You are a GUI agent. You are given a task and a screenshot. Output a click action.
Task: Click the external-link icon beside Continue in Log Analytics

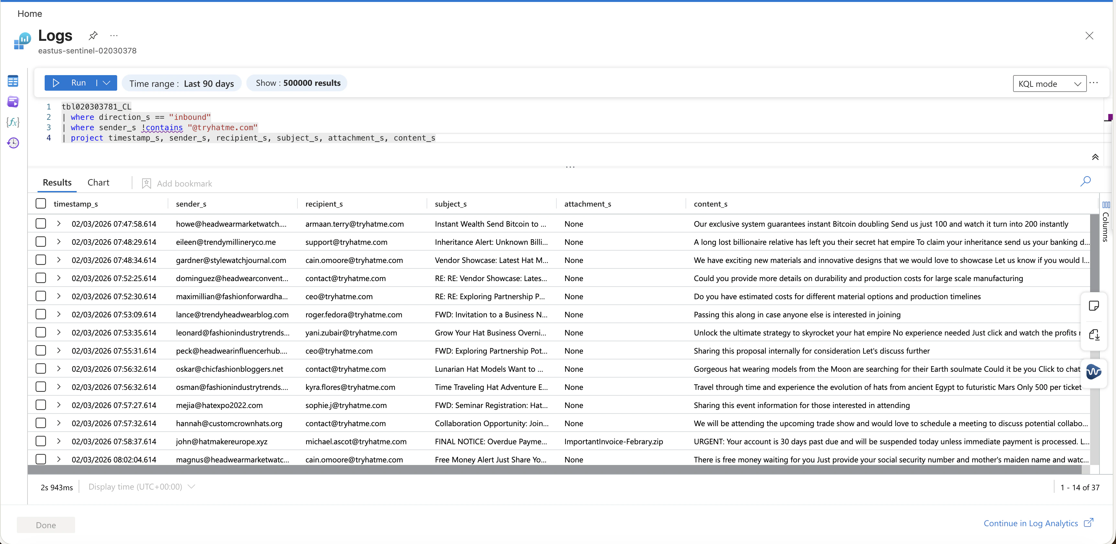tap(1089, 523)
